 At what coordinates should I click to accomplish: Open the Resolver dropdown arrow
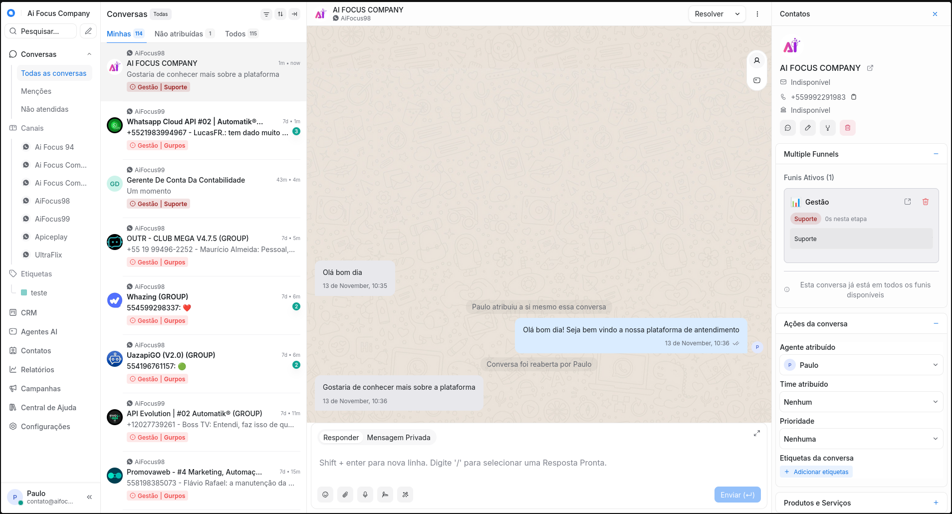[737, 14]
